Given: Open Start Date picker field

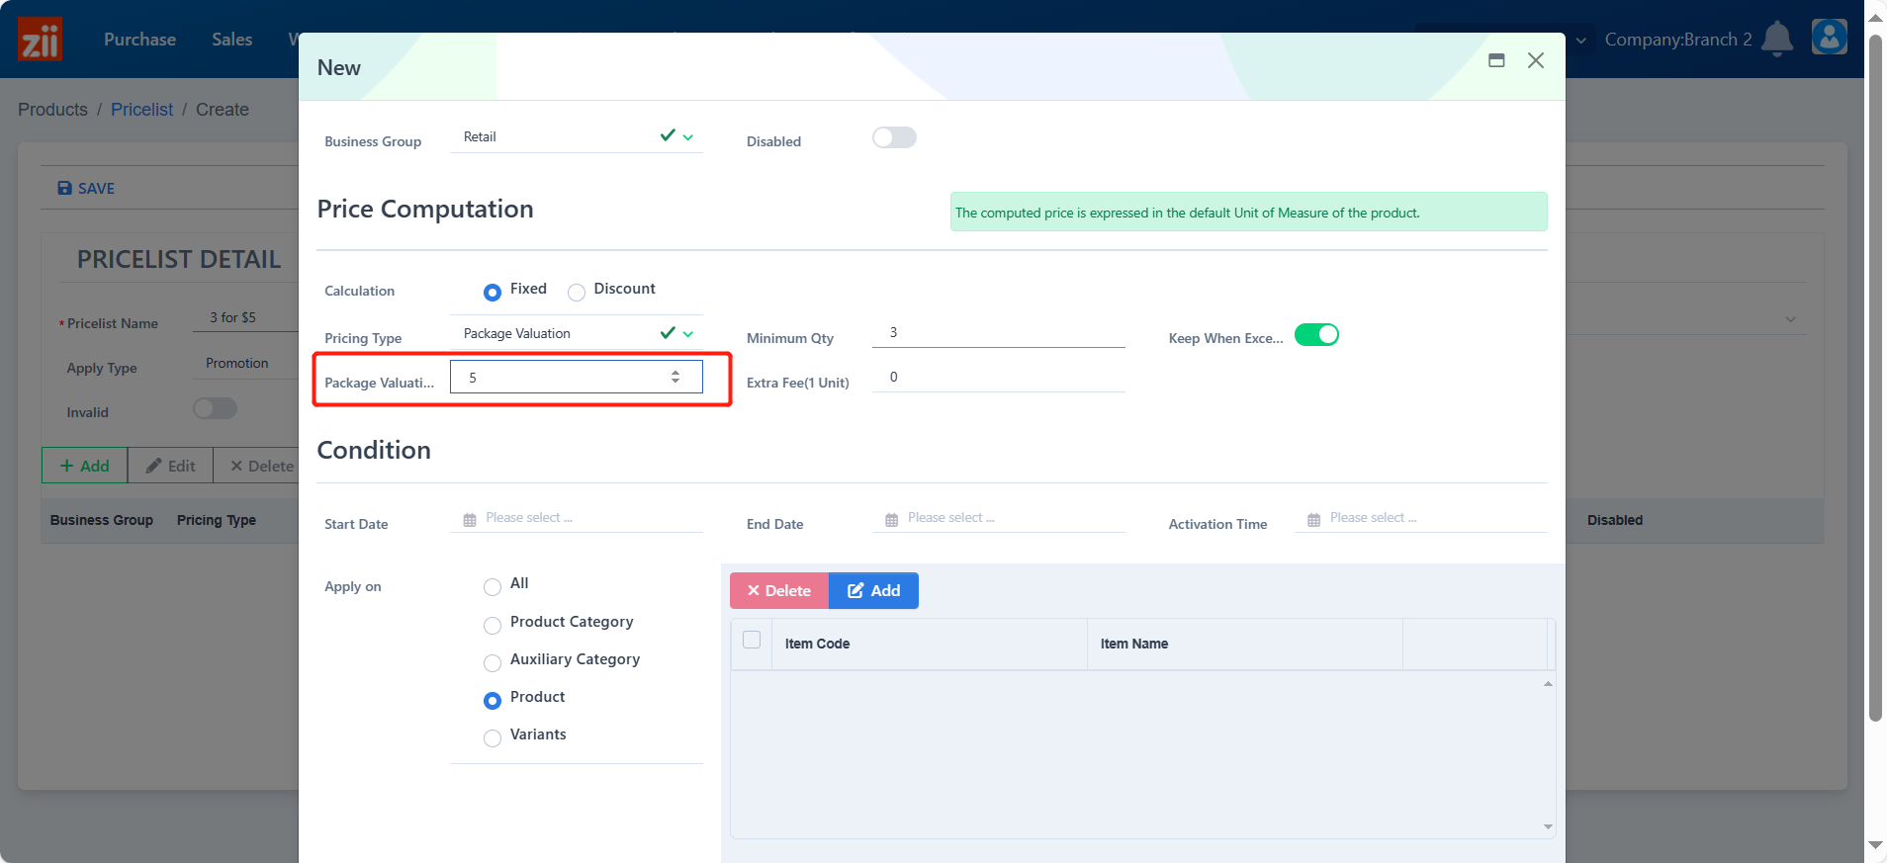Looking at the screenshot, I should click(x=577, y=518).
